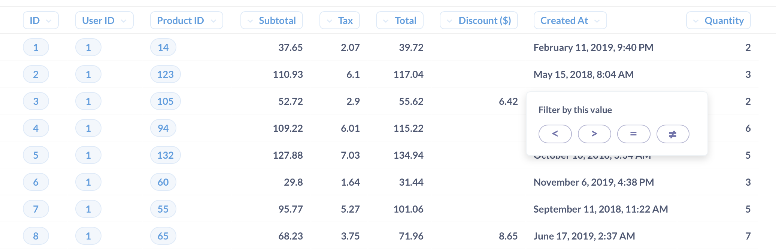Image resolution: width=776 pixels, height=250 pixels.
Task: Open the User ID column dropdown
Action: 104,21
